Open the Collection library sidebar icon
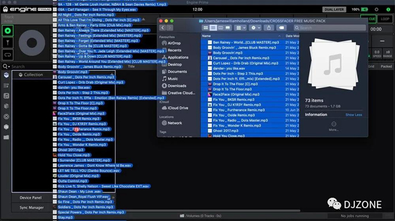Viewport: 395px width, 221px height. [6, 75]
